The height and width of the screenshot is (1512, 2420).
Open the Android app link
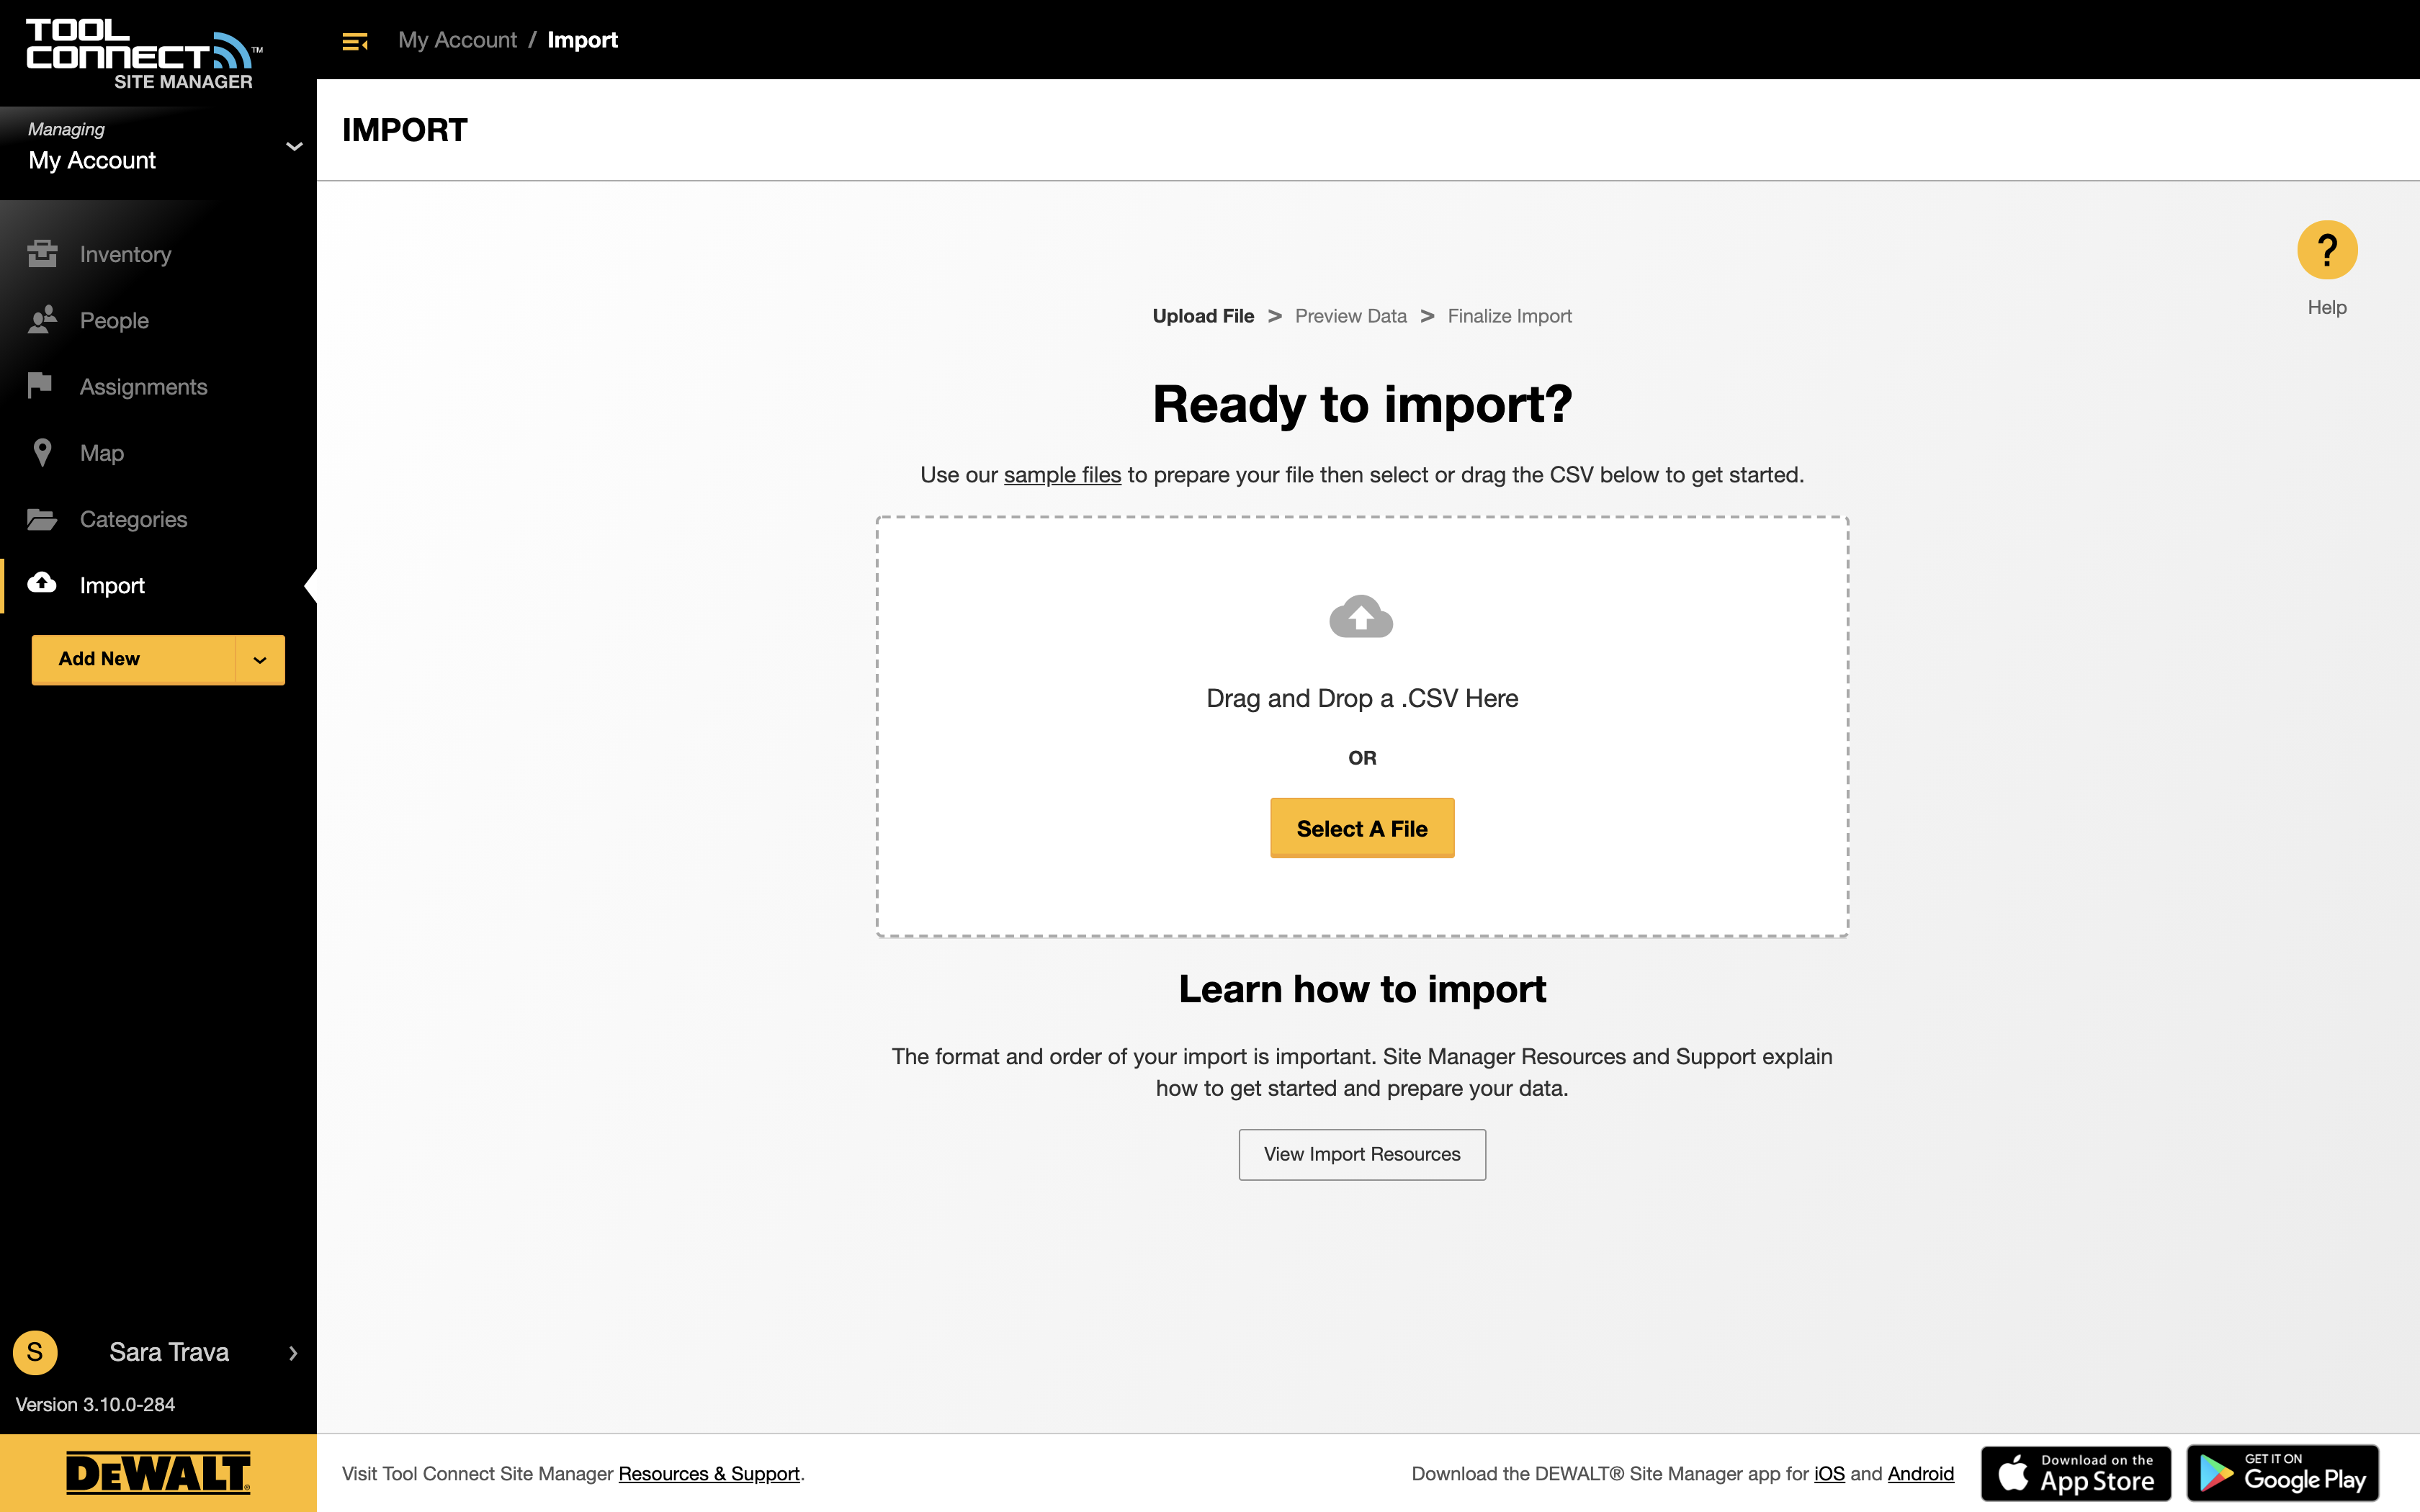[1920, 1474]
